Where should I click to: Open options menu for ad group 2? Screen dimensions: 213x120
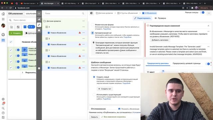tap(84, 62)
